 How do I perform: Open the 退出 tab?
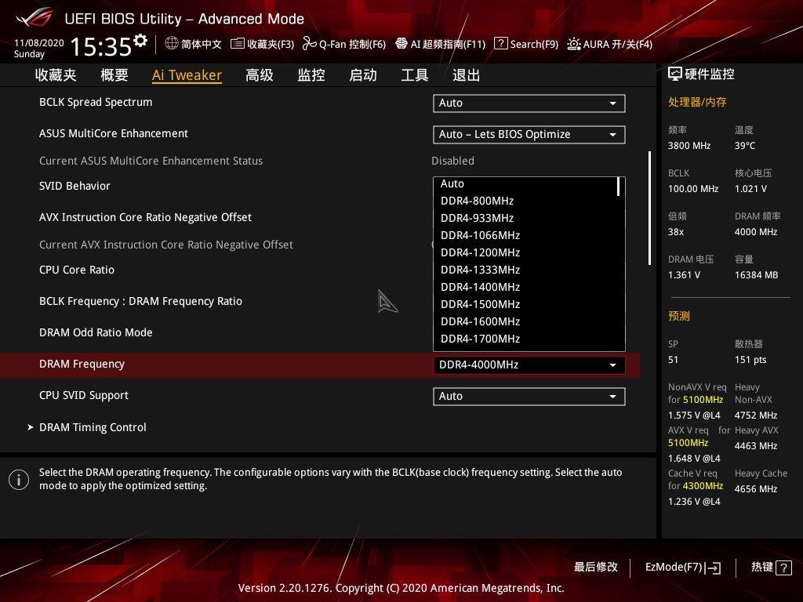click(x=467, y=75)
